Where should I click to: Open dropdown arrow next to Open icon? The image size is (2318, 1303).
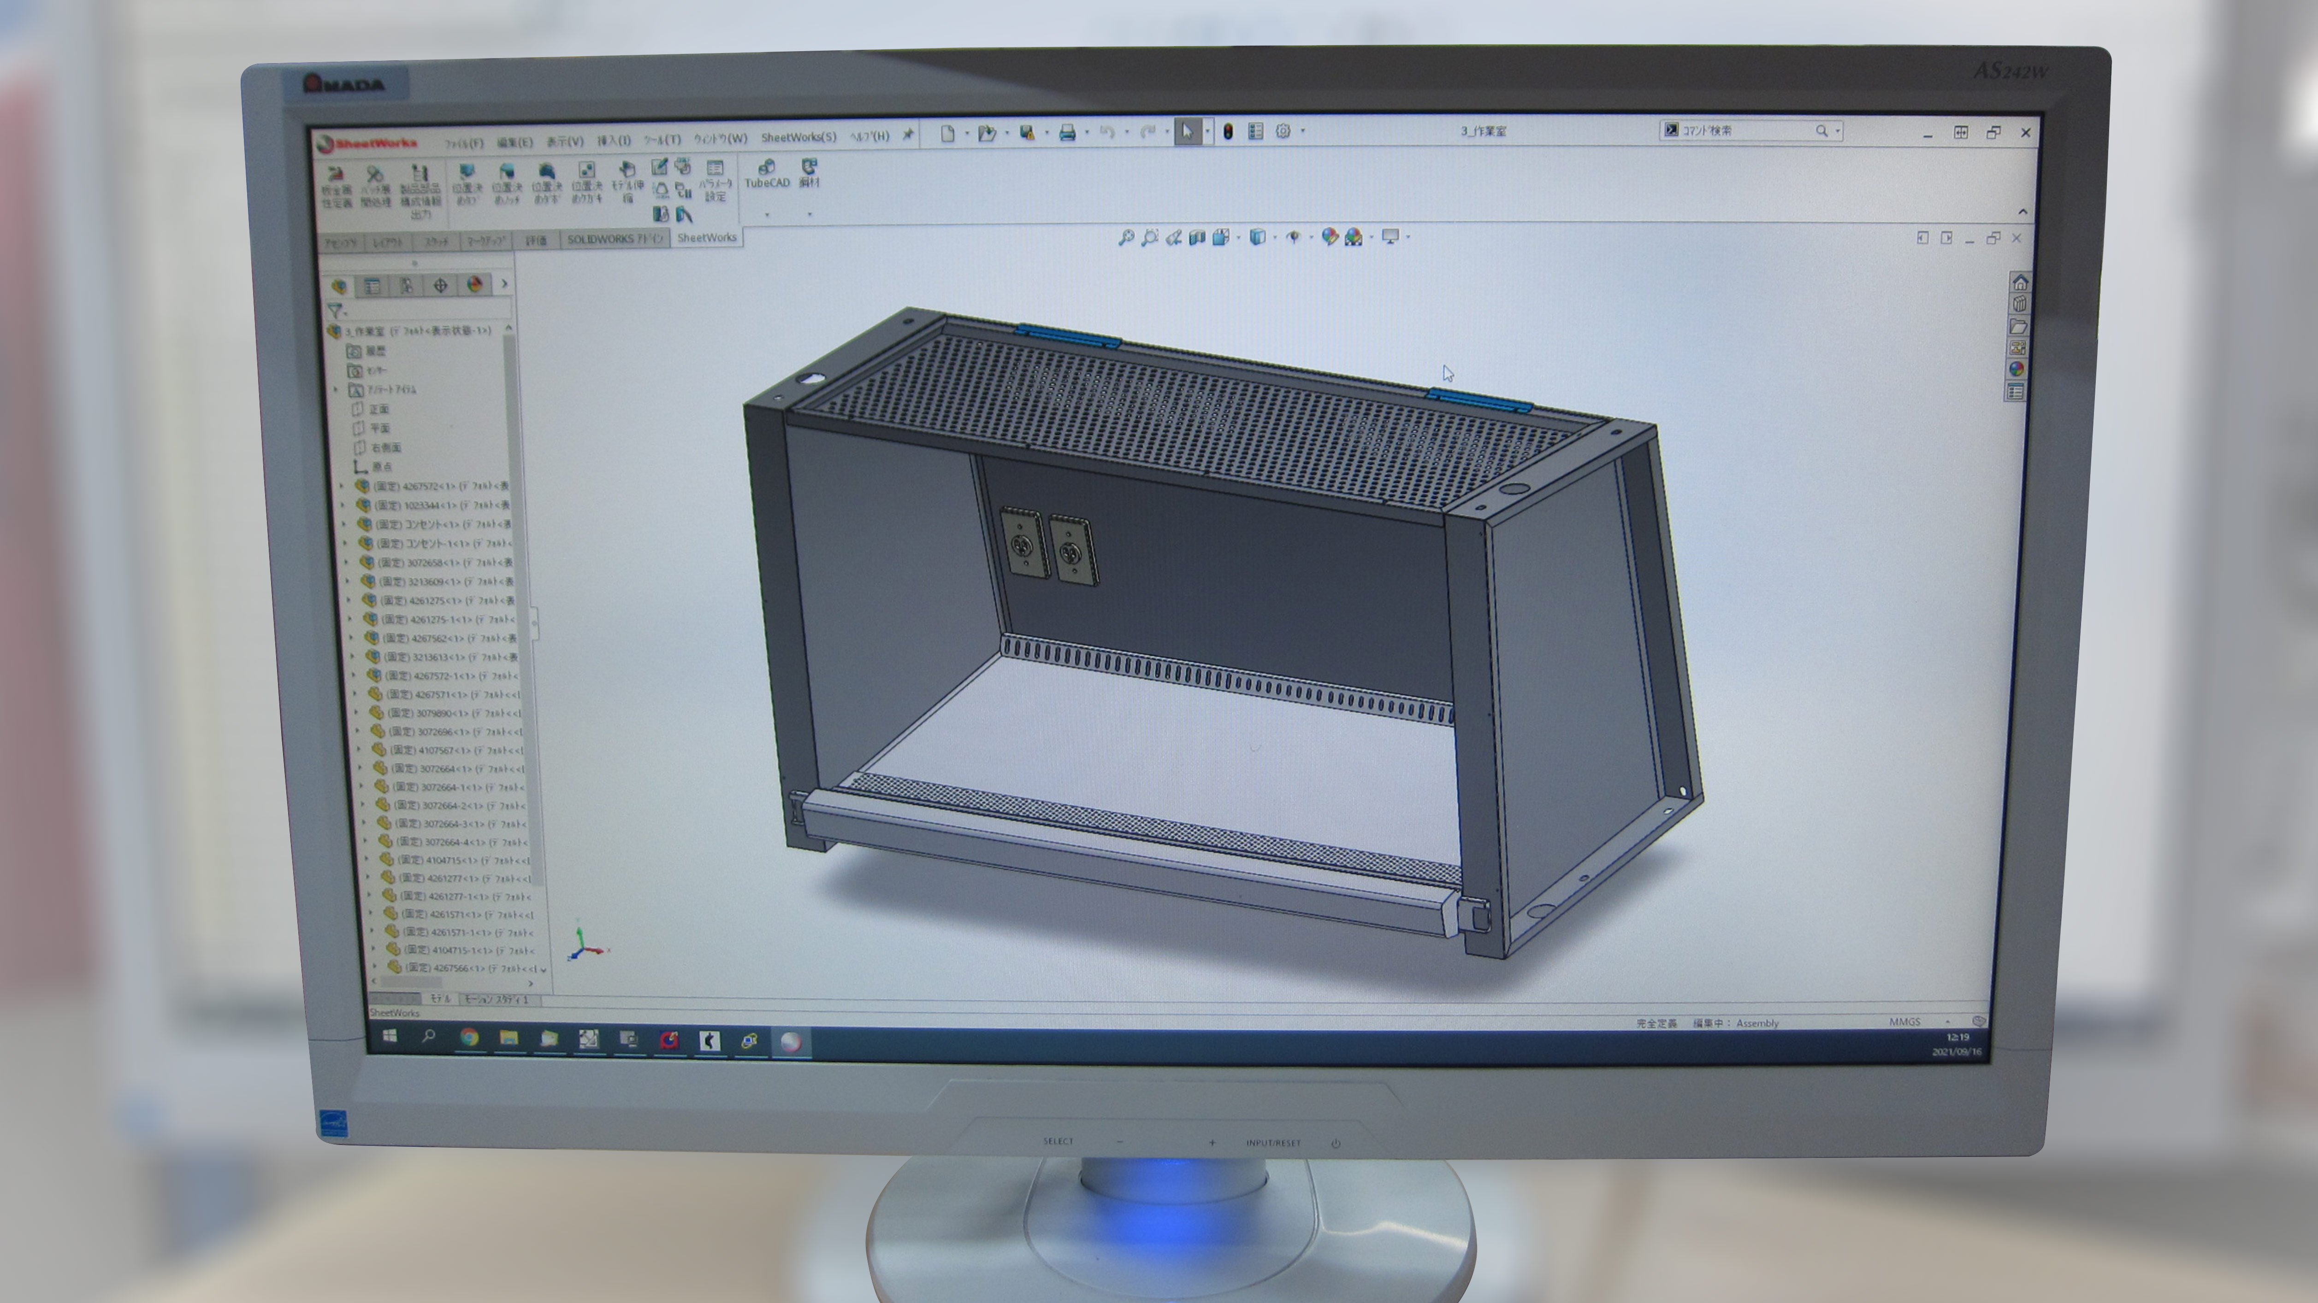tap(1006, 134)
